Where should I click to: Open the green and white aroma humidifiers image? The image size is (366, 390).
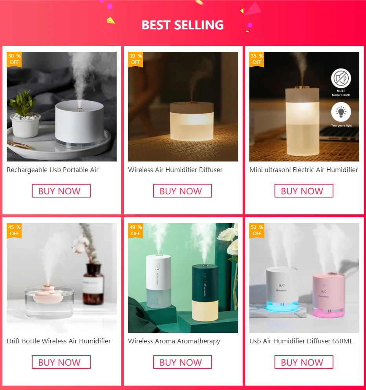point(183,278)
